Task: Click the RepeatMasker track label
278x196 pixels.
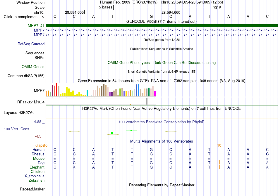Action: (32, 189)
